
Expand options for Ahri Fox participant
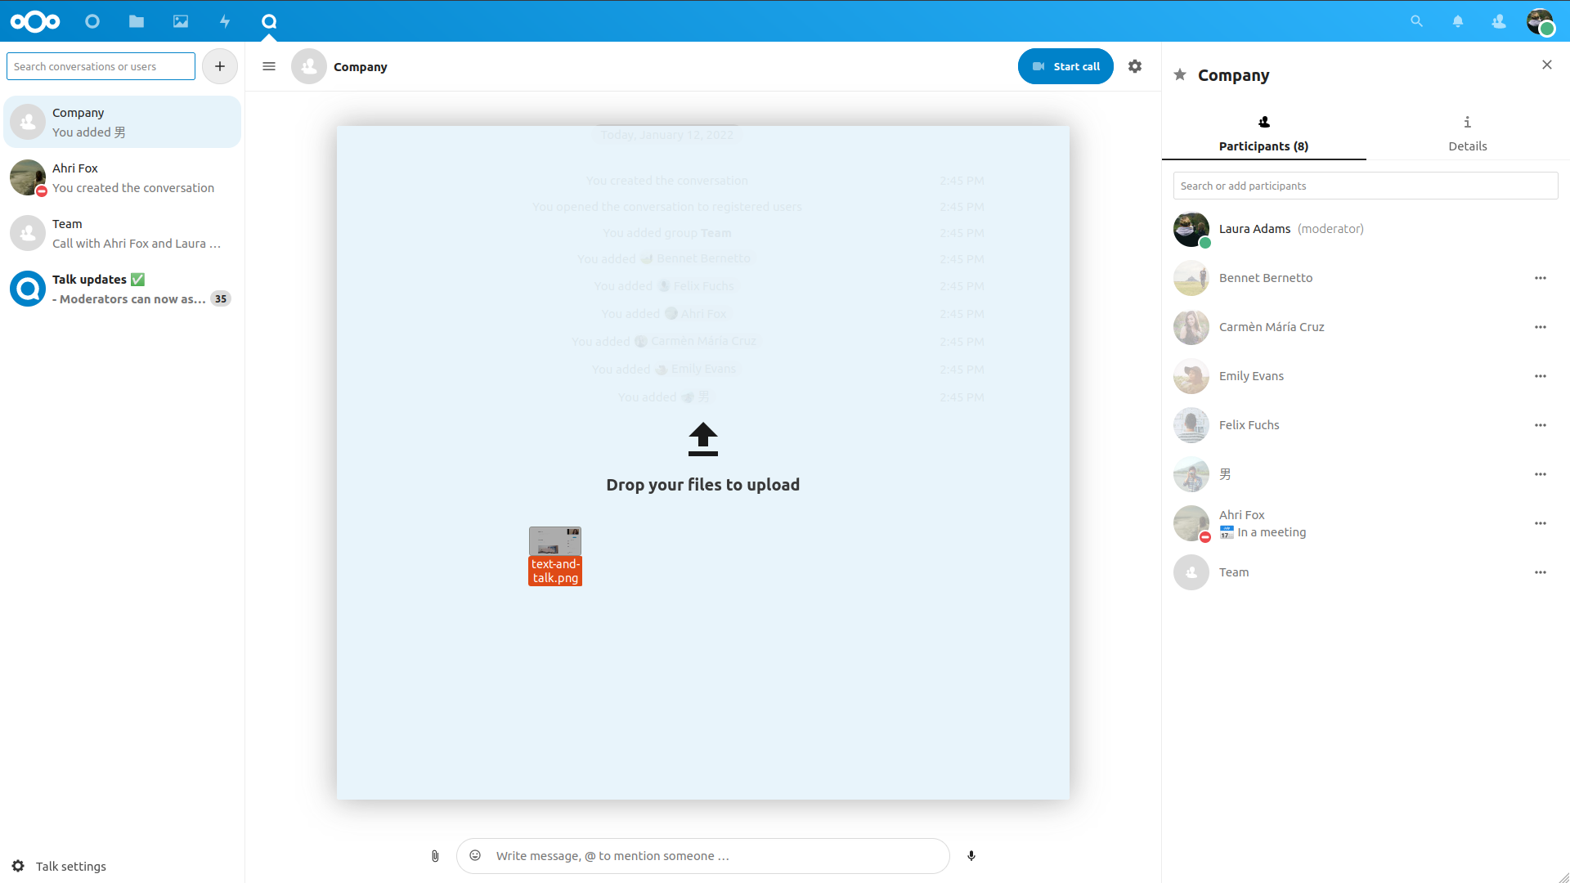tap(1541, 523)
